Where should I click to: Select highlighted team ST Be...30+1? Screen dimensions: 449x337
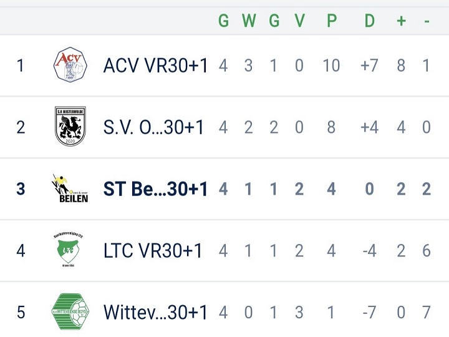pyautogui.click(x=155, y=189)
